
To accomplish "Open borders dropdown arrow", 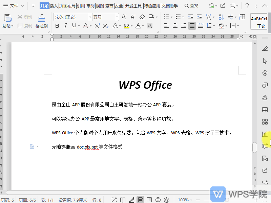I will click(238, 26).
